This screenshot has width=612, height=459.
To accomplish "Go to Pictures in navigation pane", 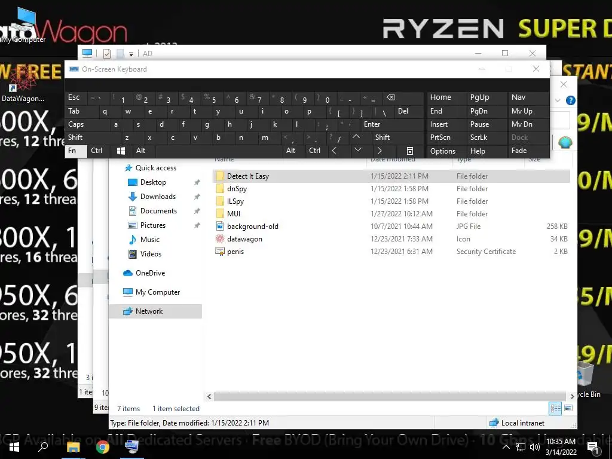I will point(152,225).
